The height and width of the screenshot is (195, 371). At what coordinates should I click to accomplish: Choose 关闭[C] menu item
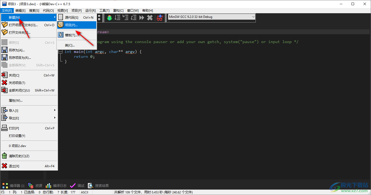[x=29, y=75]
